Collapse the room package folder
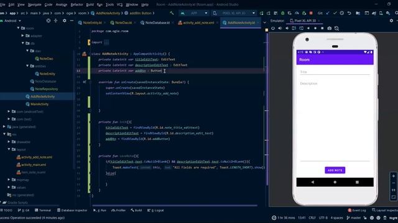 pos(18,28)
